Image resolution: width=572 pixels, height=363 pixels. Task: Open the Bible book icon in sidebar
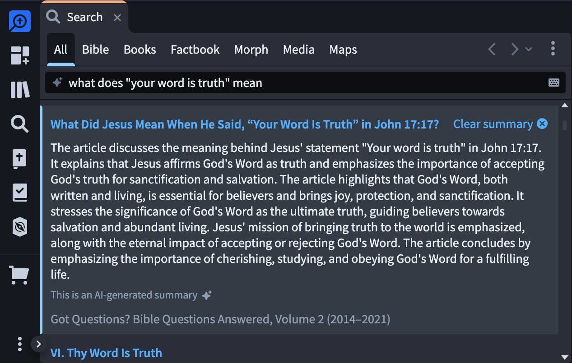(x=19, y=159)
